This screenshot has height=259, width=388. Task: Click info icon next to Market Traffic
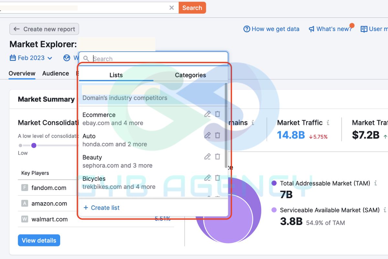(328, 123)
